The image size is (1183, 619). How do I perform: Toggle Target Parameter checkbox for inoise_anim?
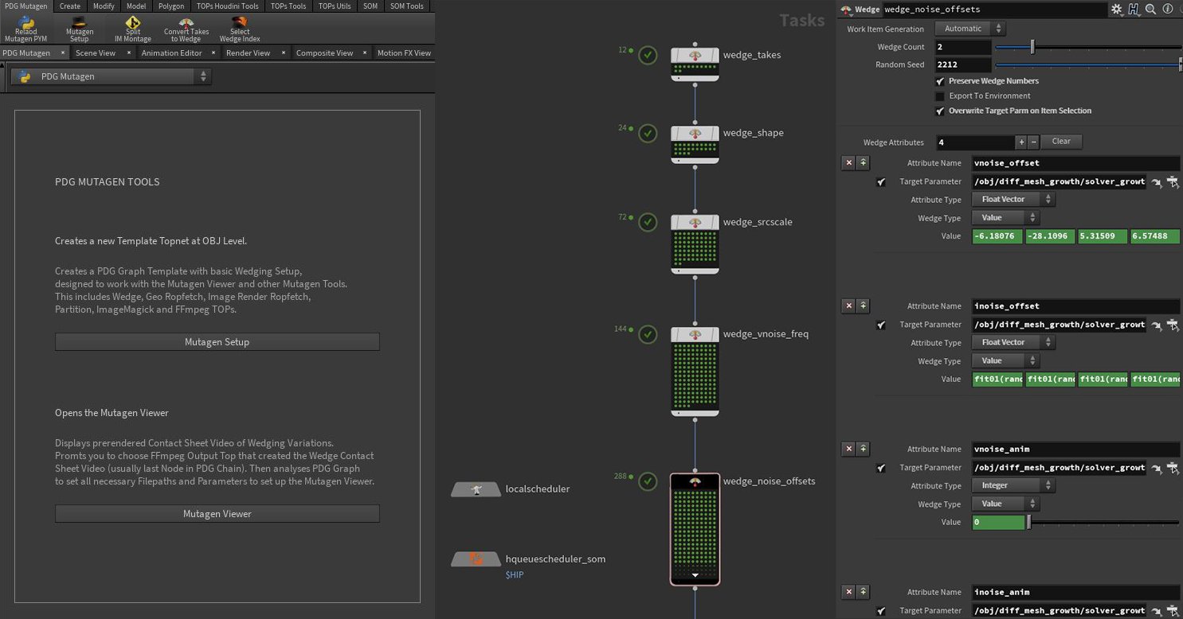[x=881, y=611]
